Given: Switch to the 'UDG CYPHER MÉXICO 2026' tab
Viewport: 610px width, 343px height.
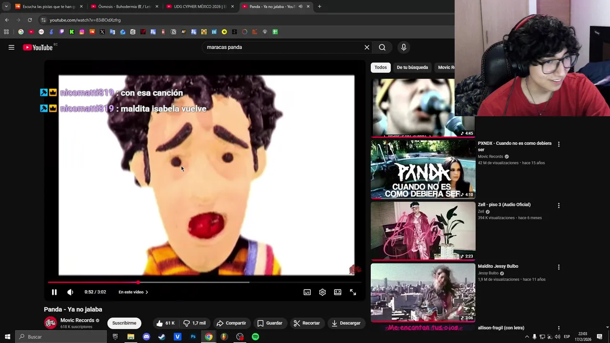Looking at the screenshot, I should [200, 7].
